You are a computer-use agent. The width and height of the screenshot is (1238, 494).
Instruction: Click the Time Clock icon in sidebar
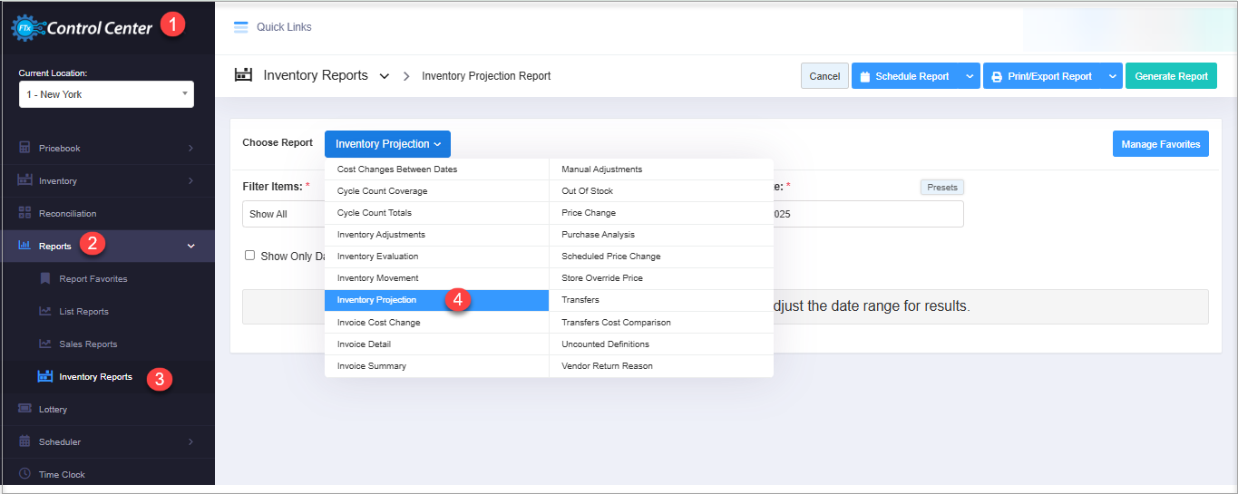coord(25,474)
